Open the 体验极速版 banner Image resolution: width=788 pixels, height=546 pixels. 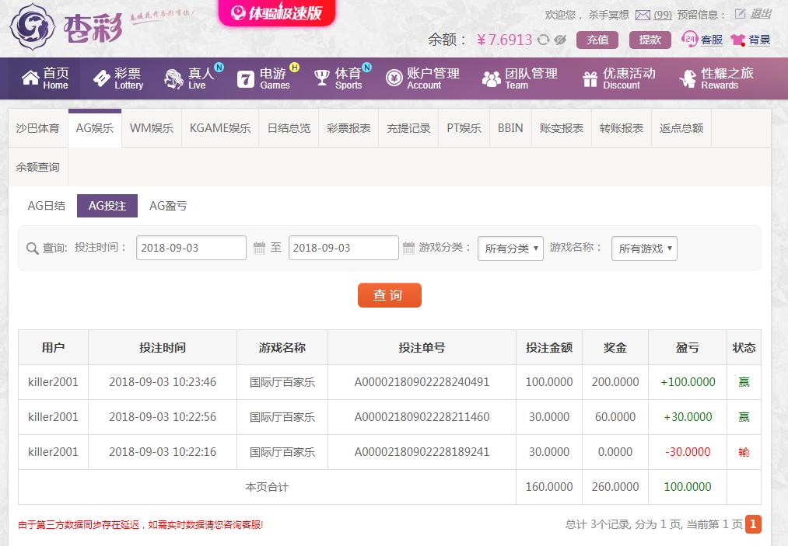276,12
